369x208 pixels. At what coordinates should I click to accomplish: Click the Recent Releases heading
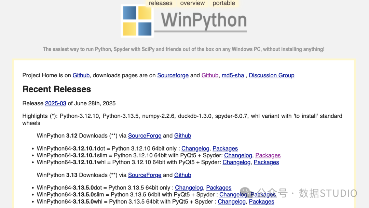pos(56,89)
